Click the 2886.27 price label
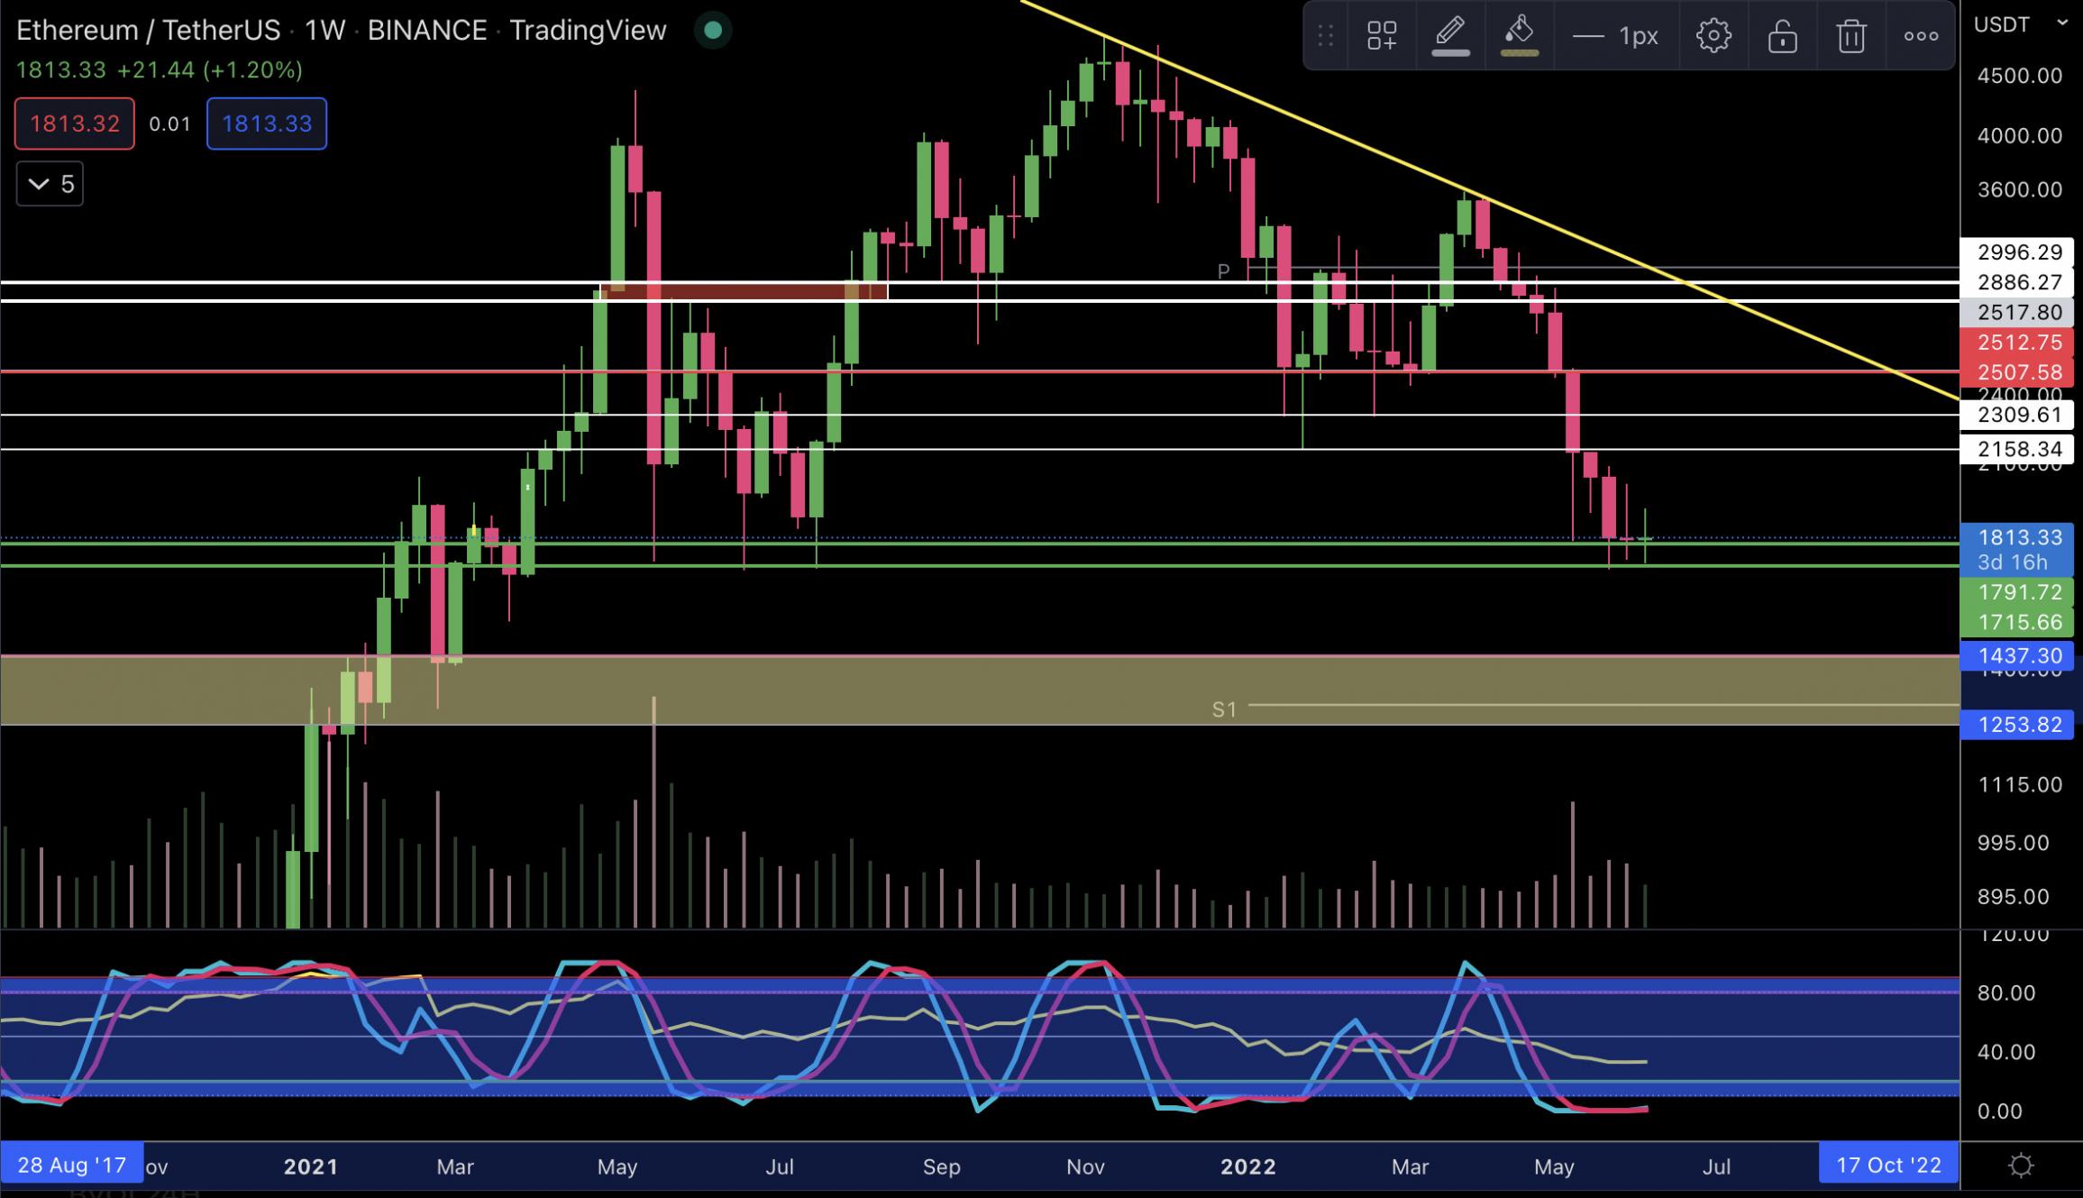Viewport: 2083px width, 1198px height. point(2019,282)
